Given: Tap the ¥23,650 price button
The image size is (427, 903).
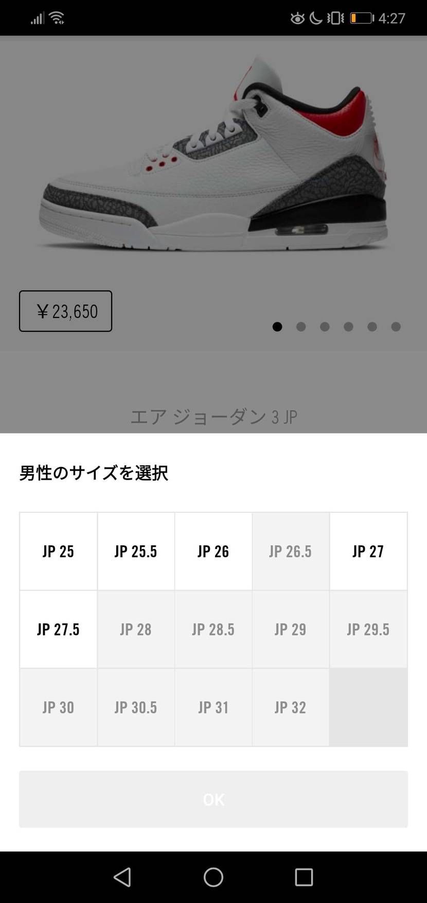Looking at the screenshot, I should point(65,311).
